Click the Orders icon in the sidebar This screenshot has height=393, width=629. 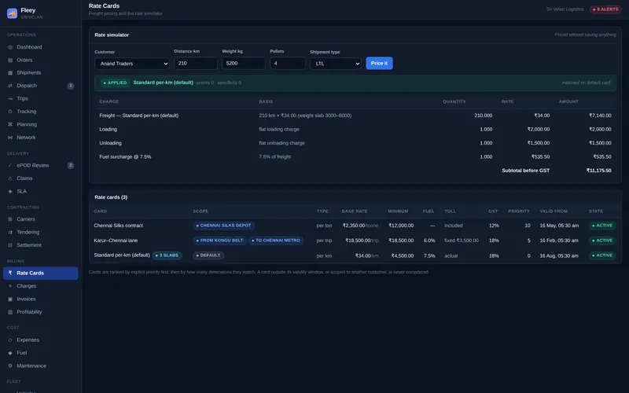click(x=10, y=61)
